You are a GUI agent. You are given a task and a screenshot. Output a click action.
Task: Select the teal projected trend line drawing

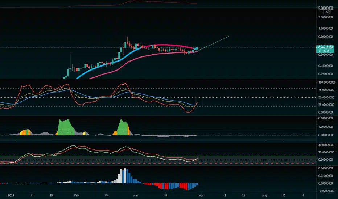click(213, 44)
